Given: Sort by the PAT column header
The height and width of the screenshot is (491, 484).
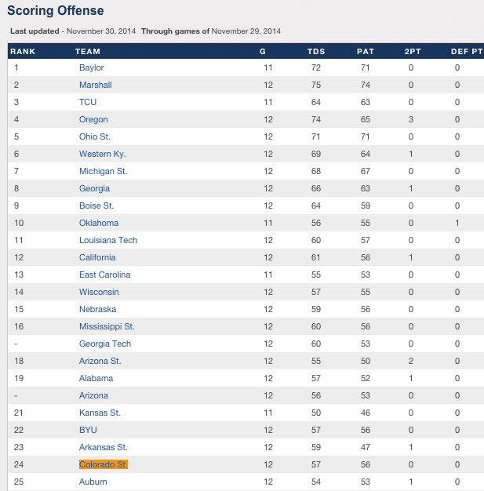Looking at the screenshot, I should (366, 51).
